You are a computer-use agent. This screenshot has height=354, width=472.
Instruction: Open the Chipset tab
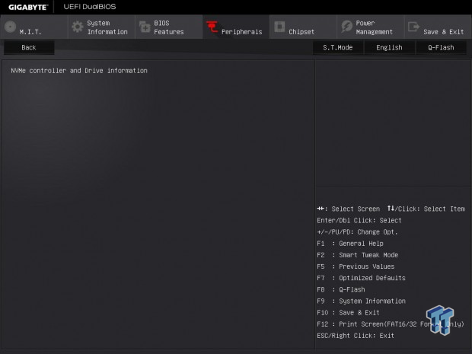[303, 27]
